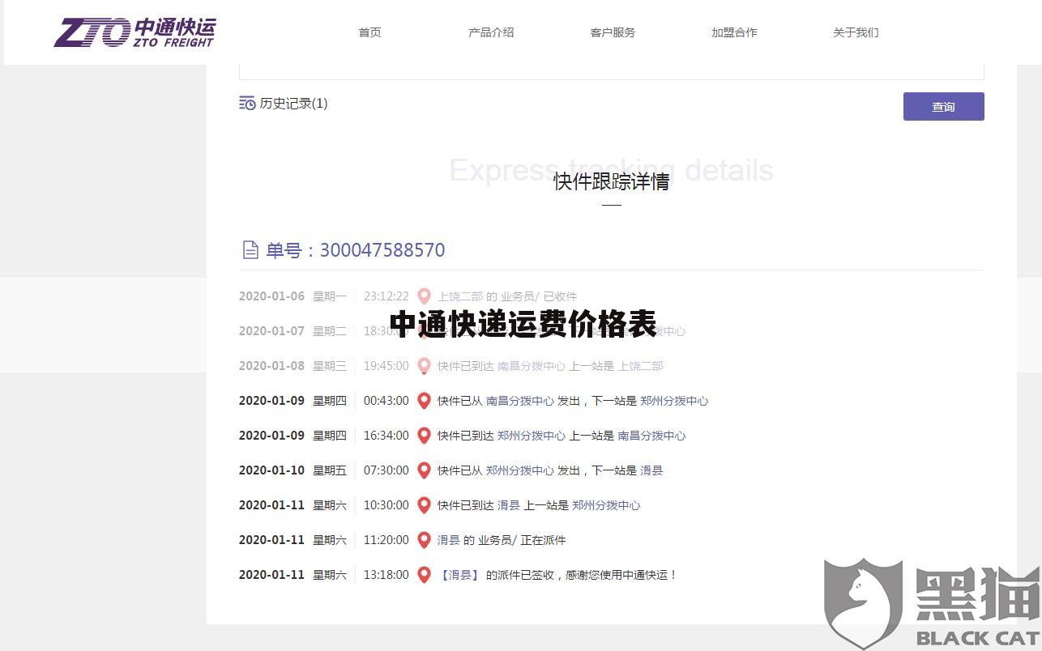Image resolution: width=1042 pixels, height=651 pixels.
Task: Click the red pin beside 南昌分拨中心 departure
Action: 424,401
